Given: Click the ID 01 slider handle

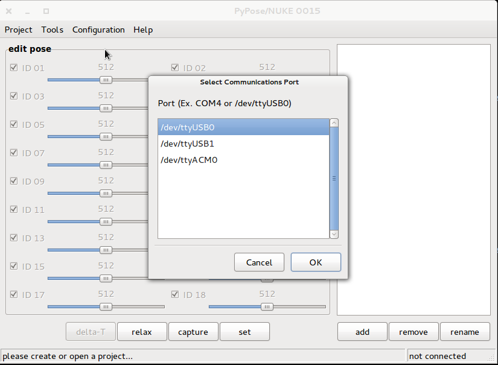Looking at the screenshot, I should coord(106,80).
